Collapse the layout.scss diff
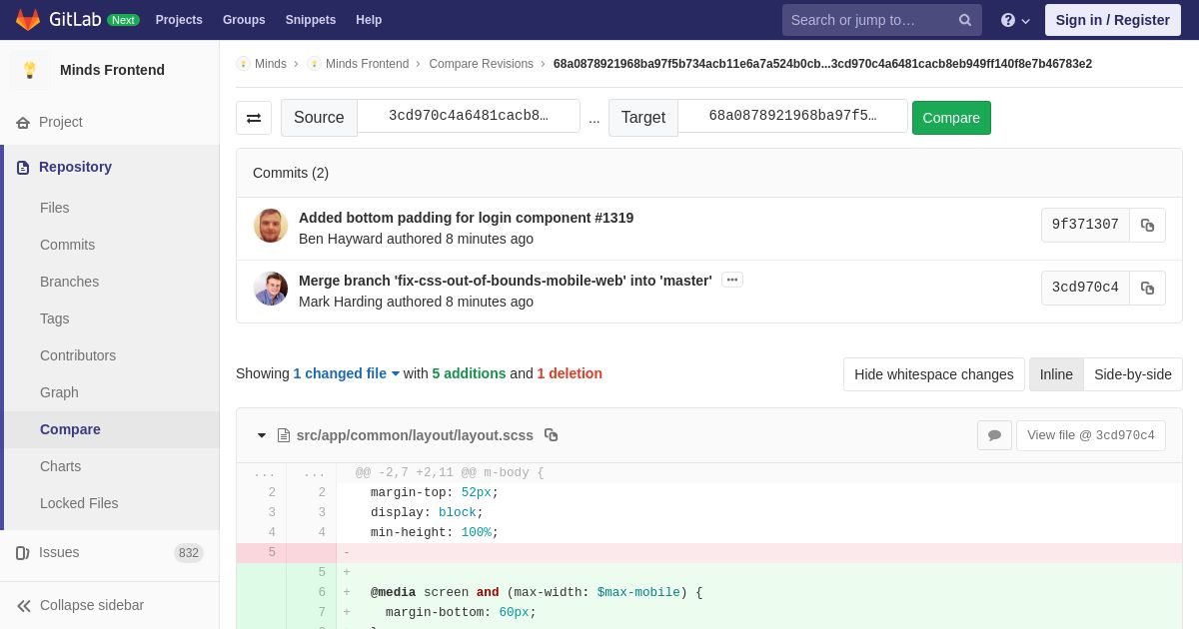 [262, 435]
